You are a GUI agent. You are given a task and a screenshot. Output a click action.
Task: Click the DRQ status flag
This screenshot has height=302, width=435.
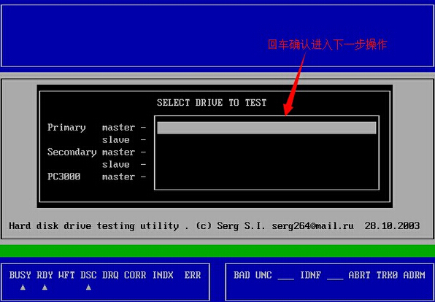coord(110,275)
